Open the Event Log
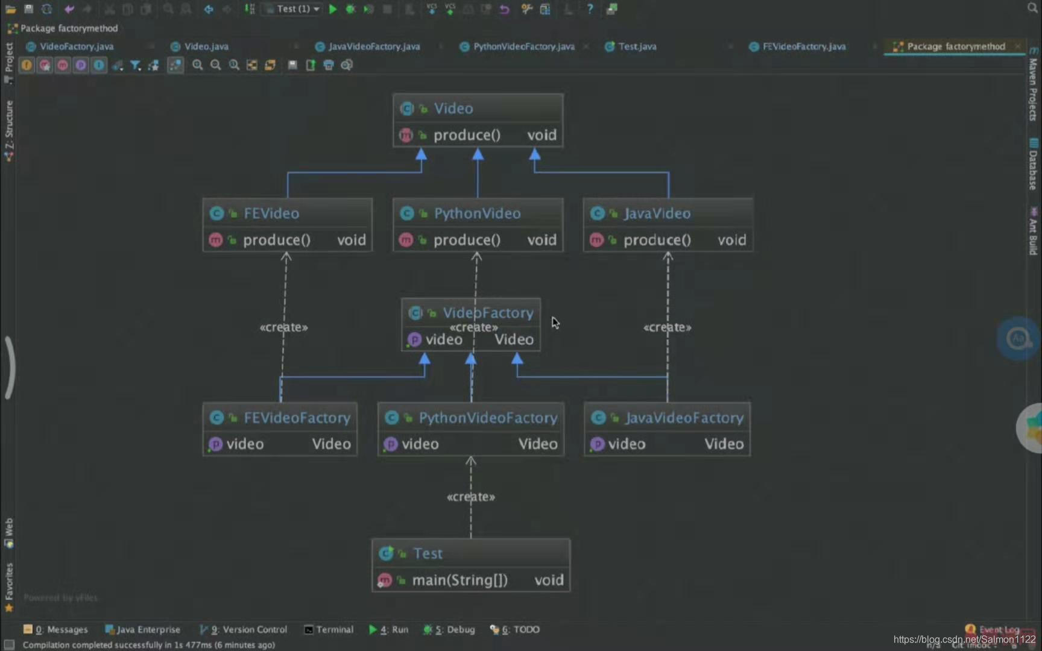This screenshot has width=1042, height=651. 992,629
